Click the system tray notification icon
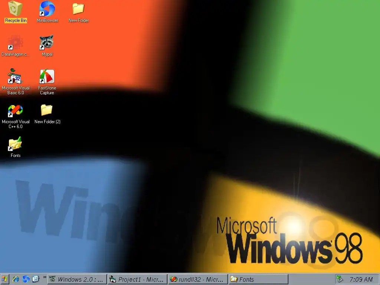The image size is (380, 285). tap(340, 279)
